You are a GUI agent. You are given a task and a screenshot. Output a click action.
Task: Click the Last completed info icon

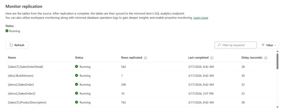click(x=212, y=58)
